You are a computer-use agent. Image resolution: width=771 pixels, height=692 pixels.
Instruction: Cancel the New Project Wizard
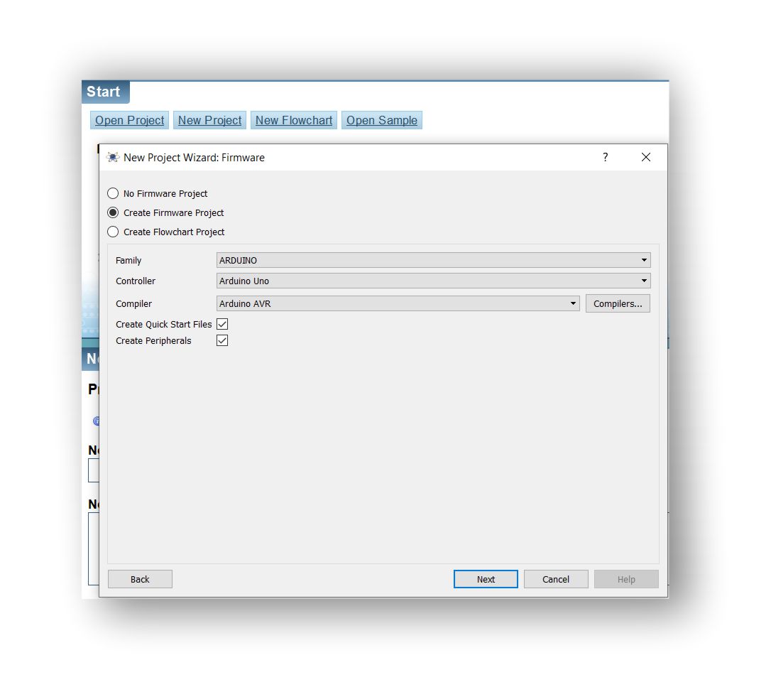(x=556, y=579)
